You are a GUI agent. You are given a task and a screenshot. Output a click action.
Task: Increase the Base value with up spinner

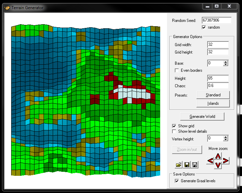pos(226,62)
